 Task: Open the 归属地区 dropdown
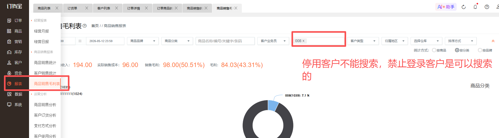coord(395,41)
